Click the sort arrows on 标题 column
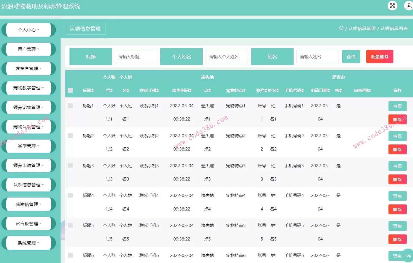Screen dimensions: 413x263 [92, 90]
